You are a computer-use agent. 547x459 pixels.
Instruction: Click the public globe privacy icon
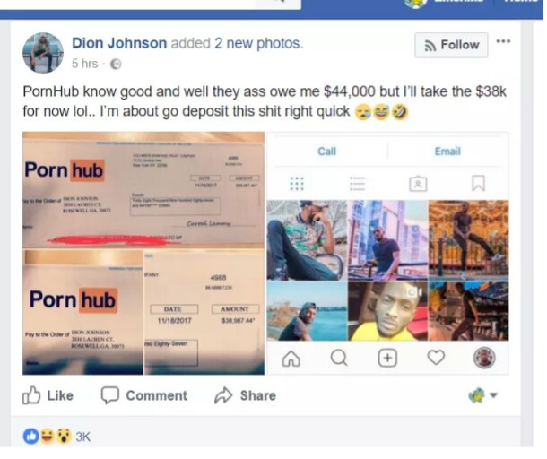(x=116, y=65)
